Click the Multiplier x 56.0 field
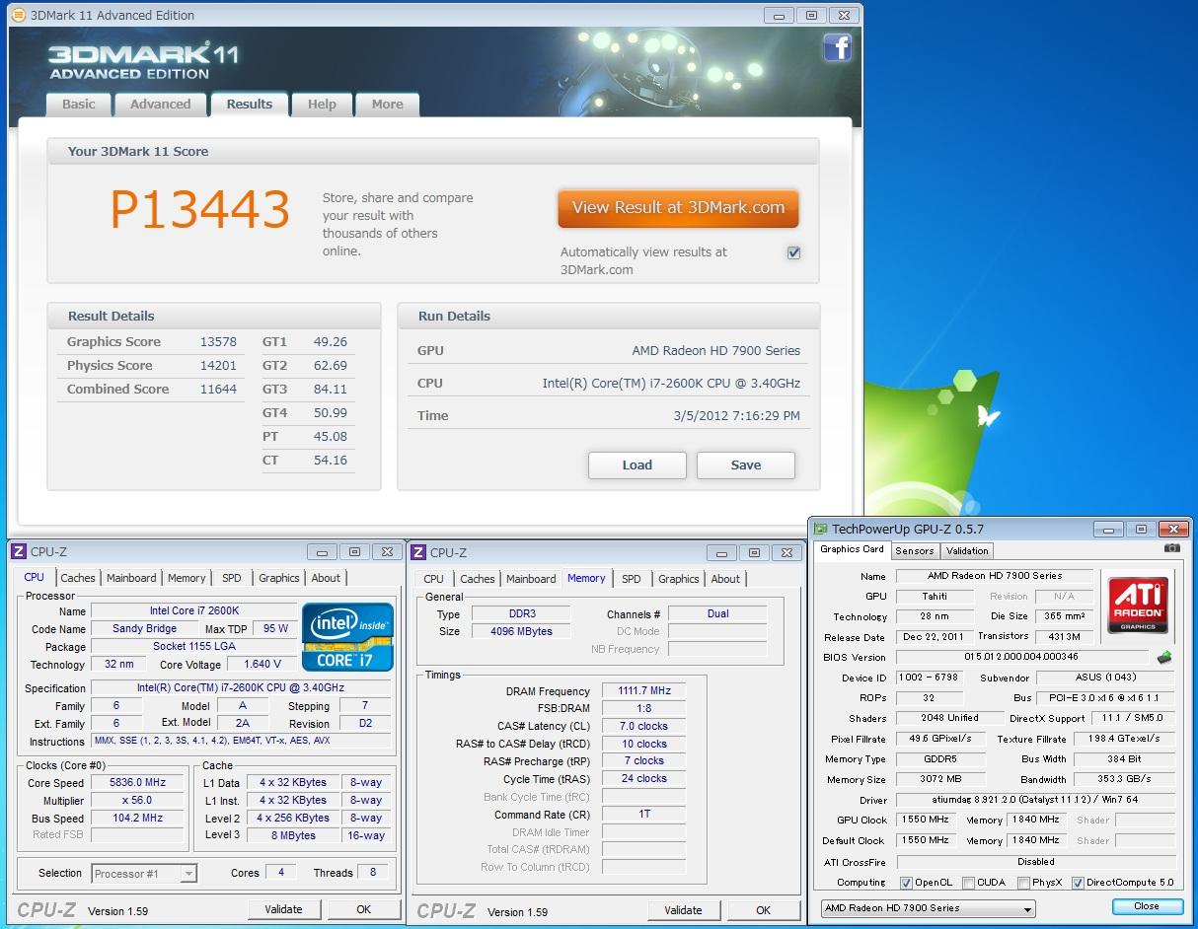Screen dimensions: 1198x929 (138, 800)
